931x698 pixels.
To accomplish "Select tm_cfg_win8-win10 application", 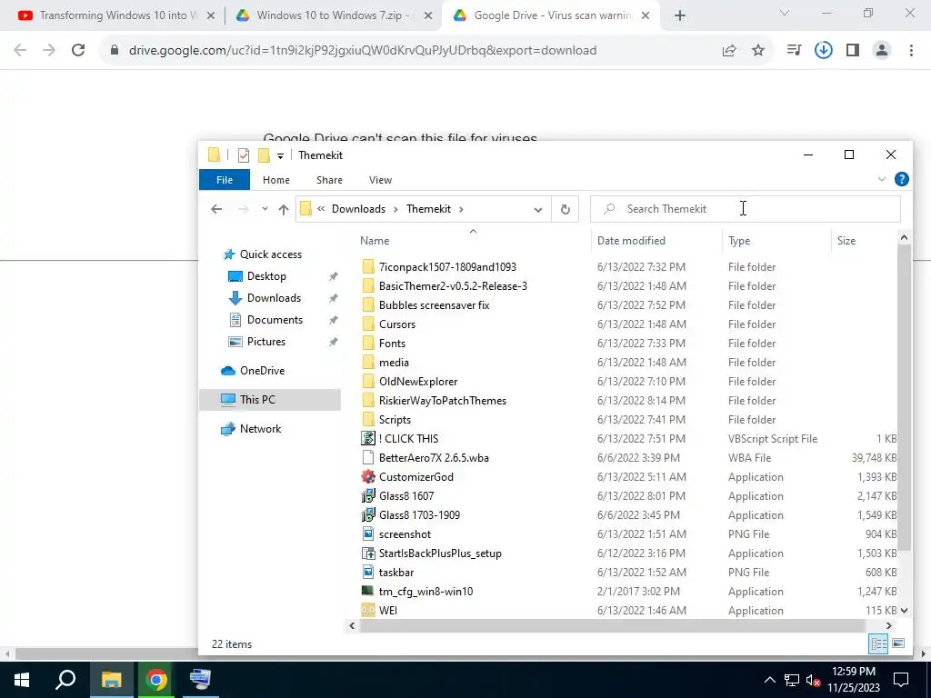I will click(x=425, y=591).
